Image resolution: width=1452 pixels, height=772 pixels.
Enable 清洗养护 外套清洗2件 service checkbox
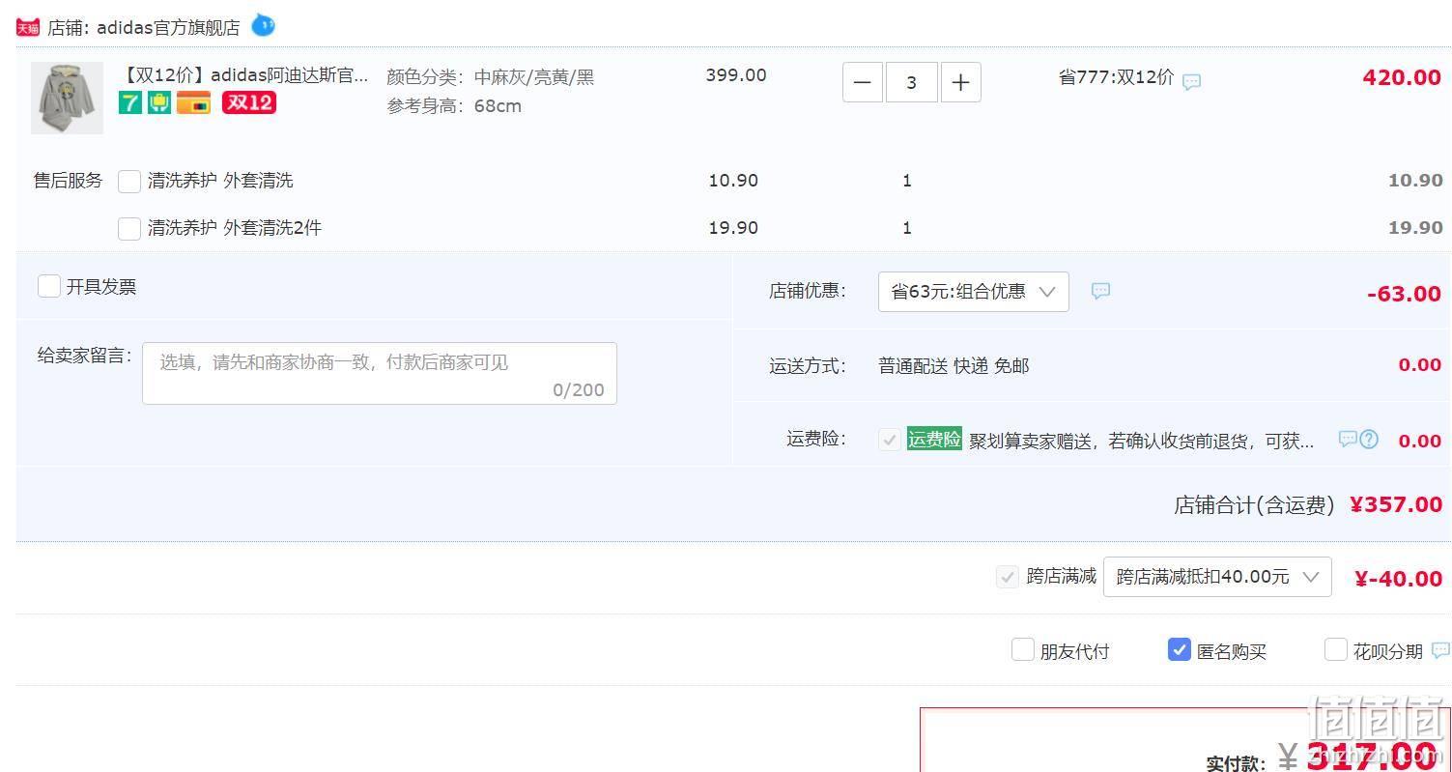click(x=129, y=228)
